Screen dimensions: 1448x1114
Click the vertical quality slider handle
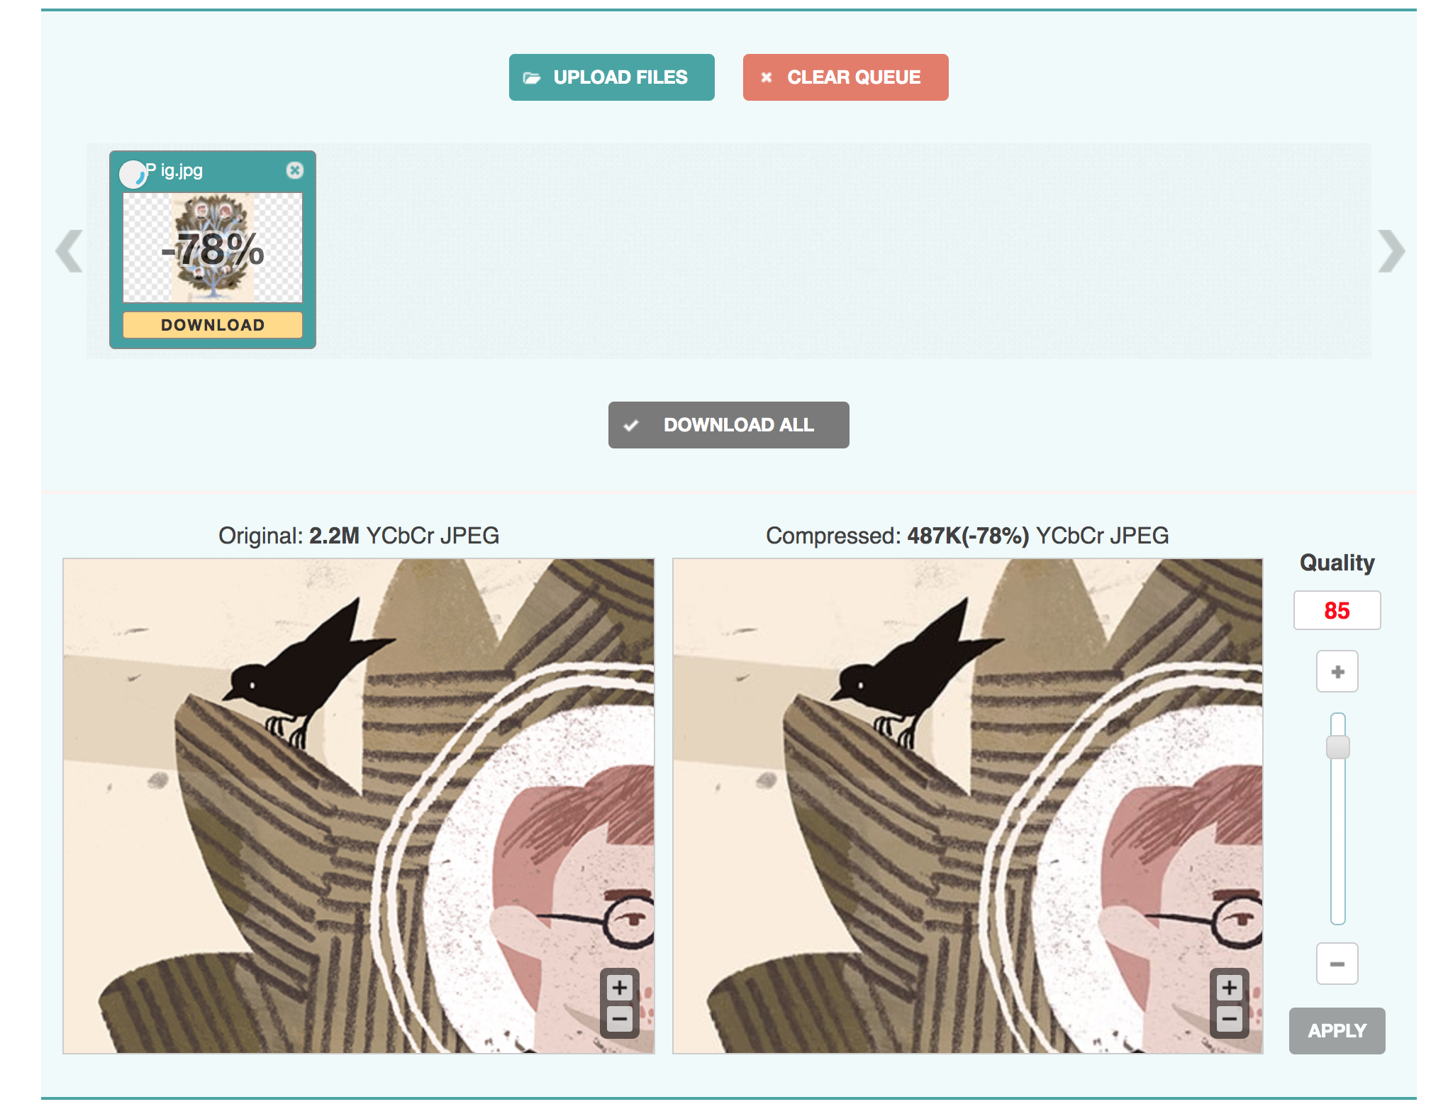1338,746
